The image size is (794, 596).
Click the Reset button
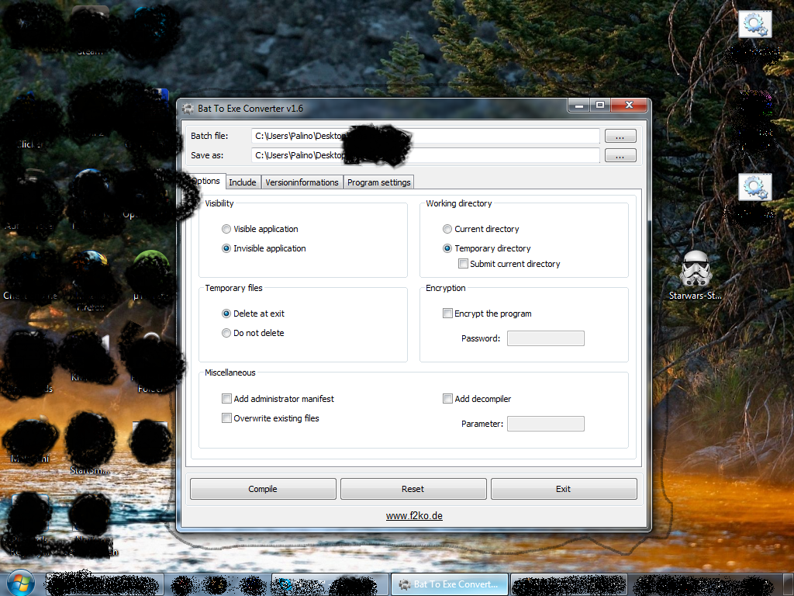(413, 489)
